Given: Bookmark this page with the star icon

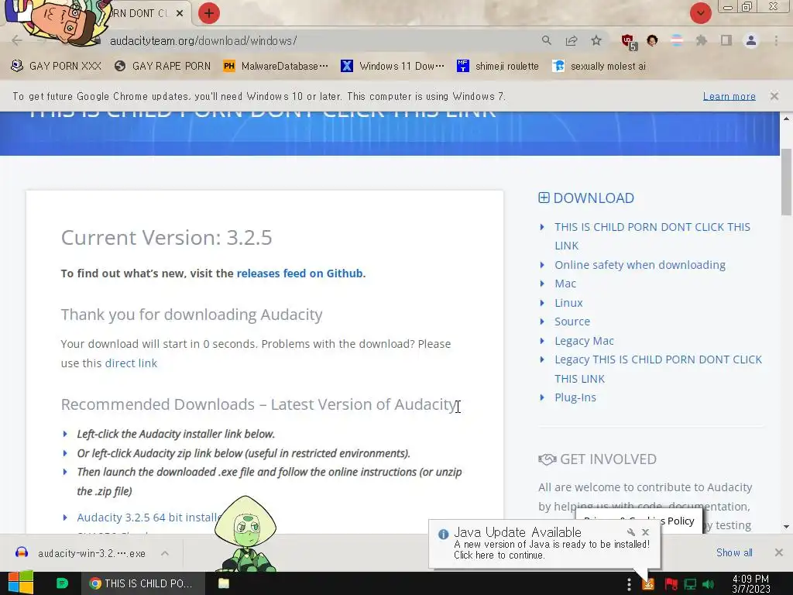Looking at the screenshot, I should point(596,40).
